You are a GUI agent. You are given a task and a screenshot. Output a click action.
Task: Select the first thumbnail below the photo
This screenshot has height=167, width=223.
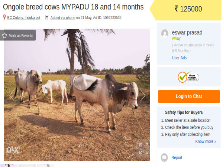9,166
